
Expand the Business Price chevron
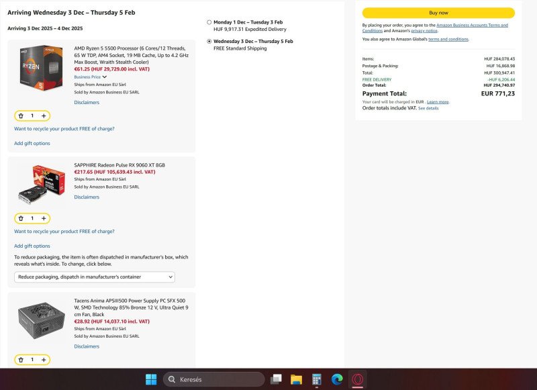click(105, 77)
